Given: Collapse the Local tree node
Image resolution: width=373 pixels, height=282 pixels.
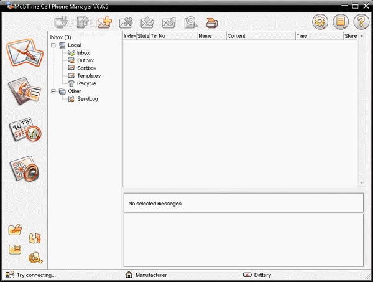Looking at the screenshot, I should tap(53, 45).
